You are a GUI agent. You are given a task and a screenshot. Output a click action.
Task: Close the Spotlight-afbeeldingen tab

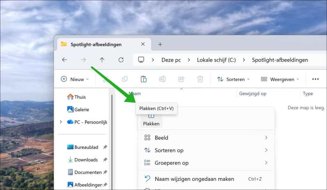click(143, 44)
